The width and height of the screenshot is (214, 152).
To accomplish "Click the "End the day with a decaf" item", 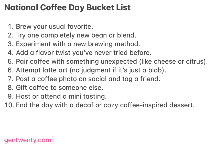I will click(x=105, y=105).
